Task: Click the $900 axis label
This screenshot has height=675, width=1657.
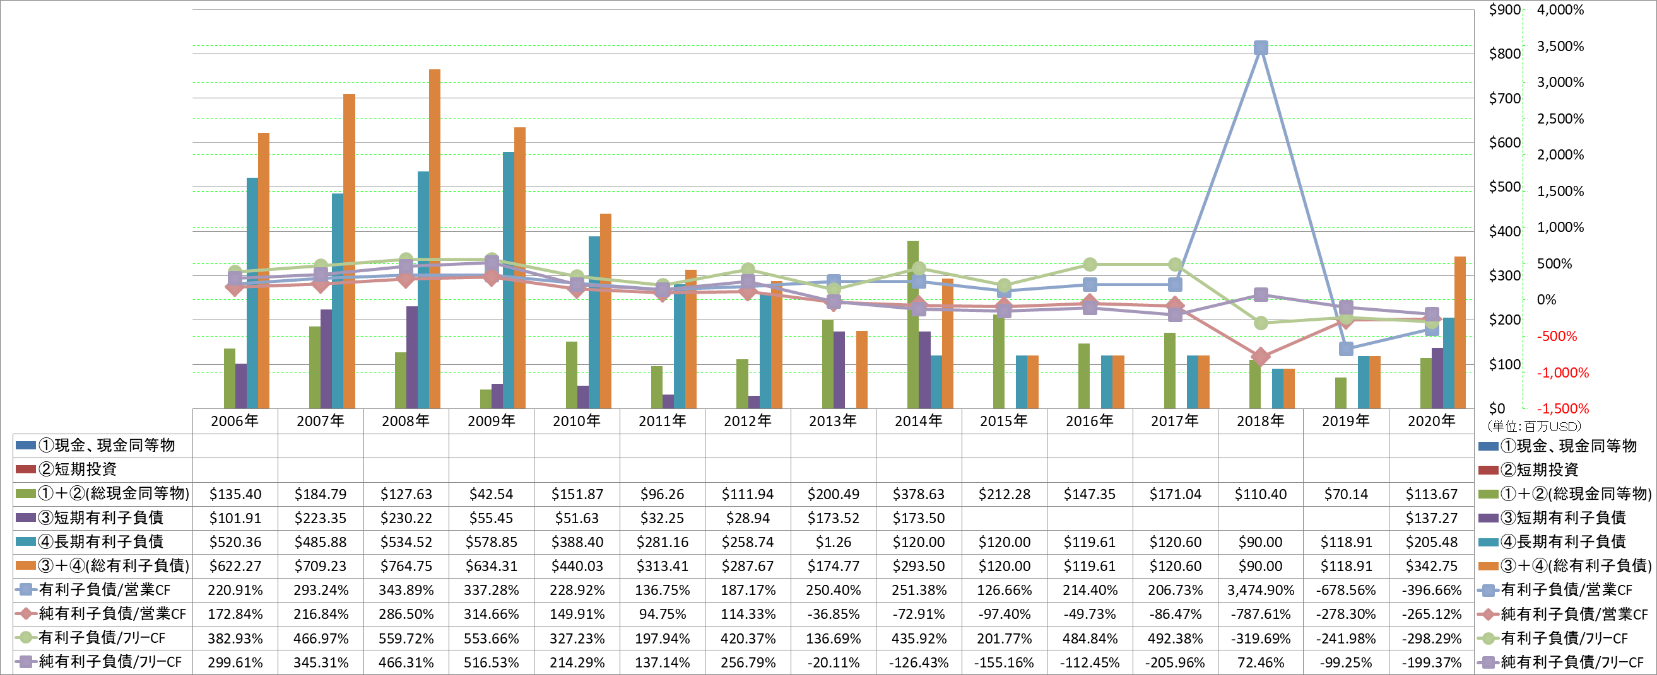Action: [1504, 9]
